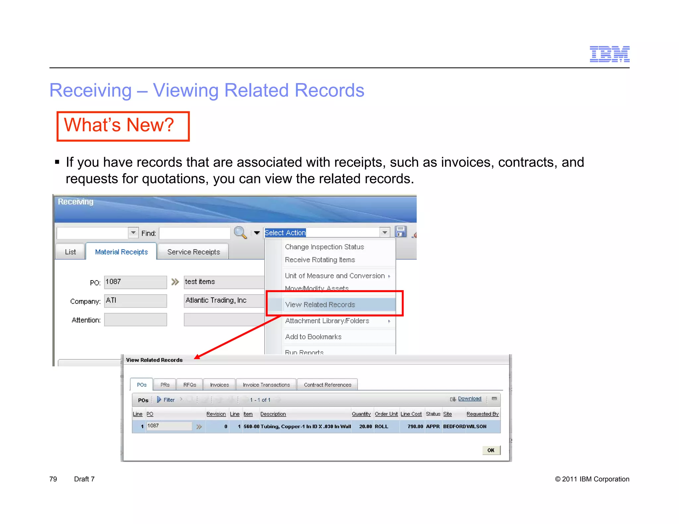Open the search options arrow beside magnifier
The width and height of the screenshot is (679, 524).
pos(257,233)
